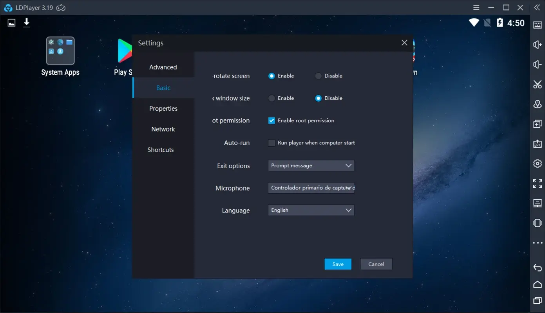The height and width of the screenshot is (313, 545).
Task: Open the multi-instance manager
Action: 537,124
